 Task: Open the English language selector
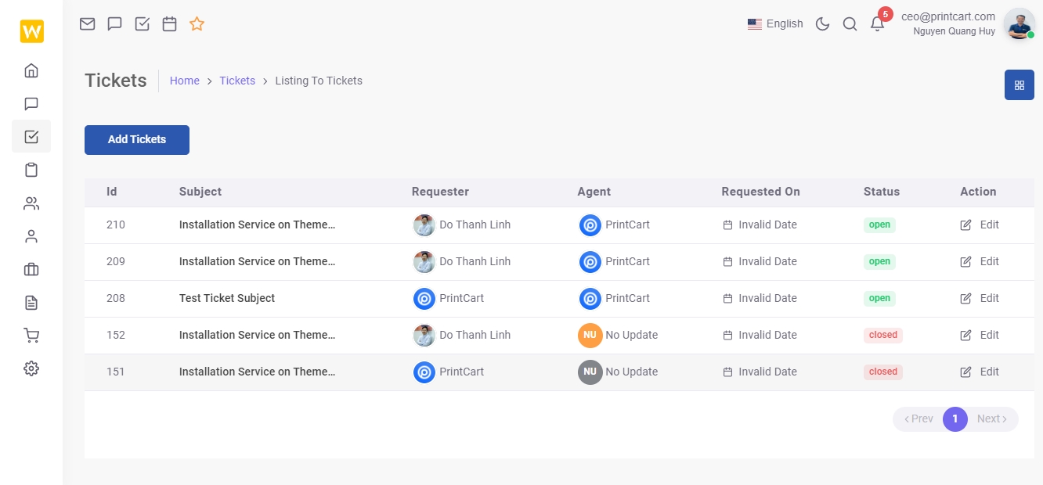(775, 23)
